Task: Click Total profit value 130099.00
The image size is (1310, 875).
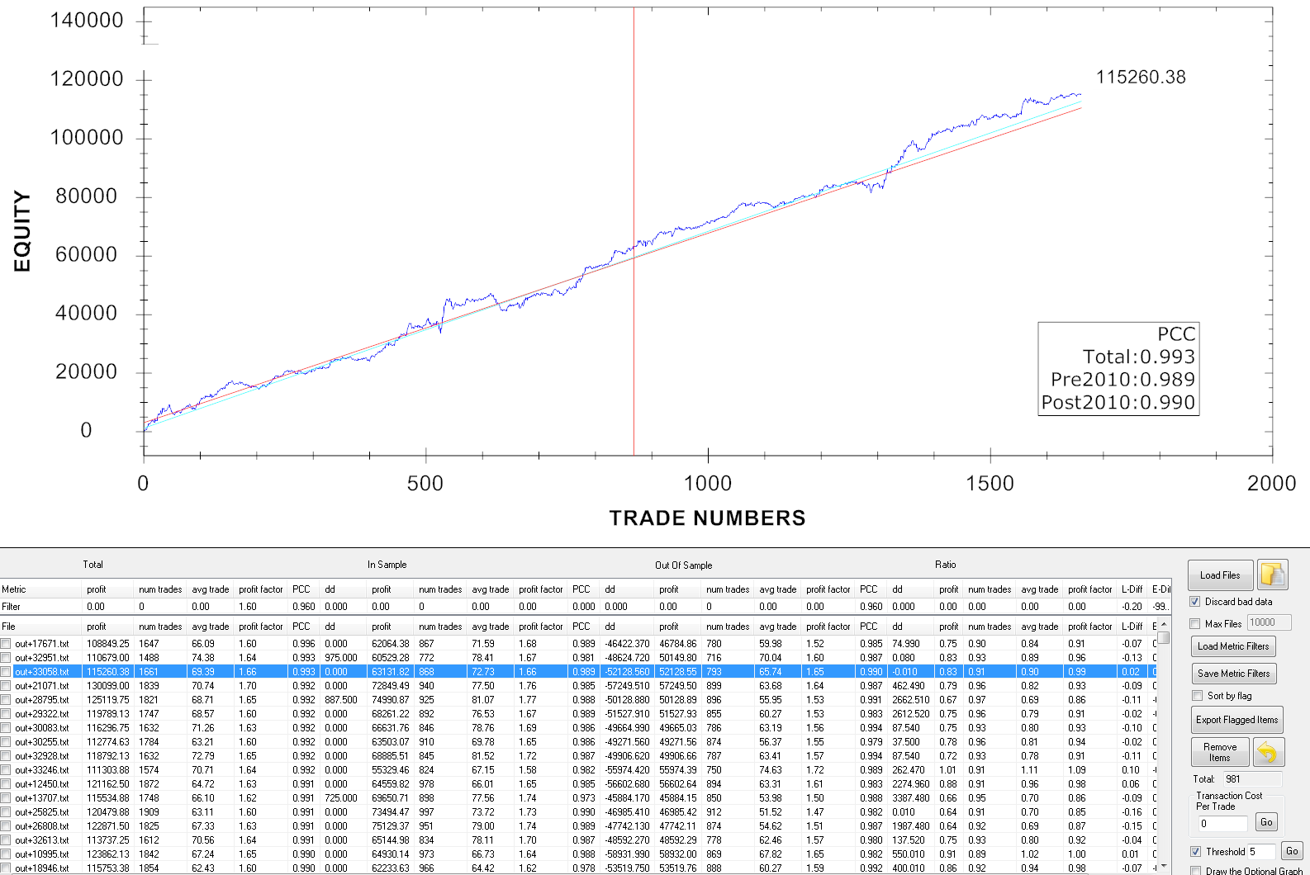Action: pyautogui.click(x=108, y=686)
